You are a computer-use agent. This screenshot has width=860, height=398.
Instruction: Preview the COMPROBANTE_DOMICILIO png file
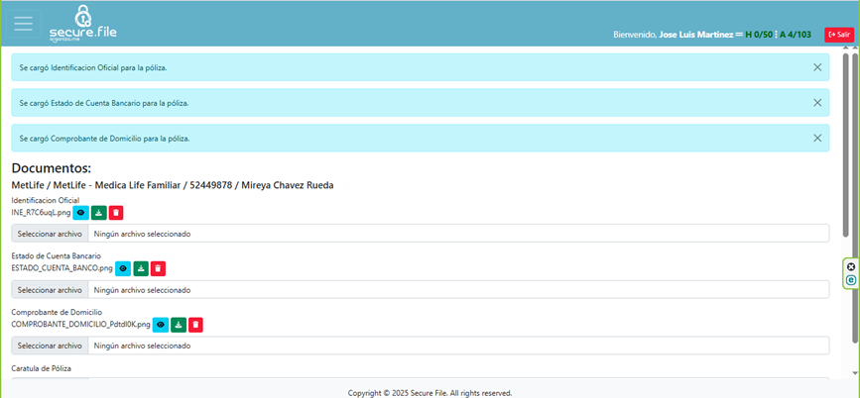coord(161,324)
